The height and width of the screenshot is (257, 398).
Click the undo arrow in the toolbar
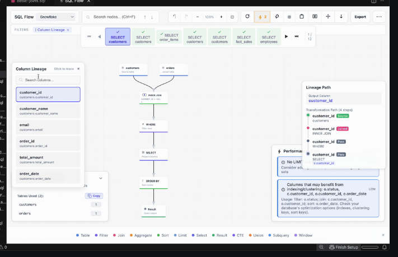coord(175,17)
